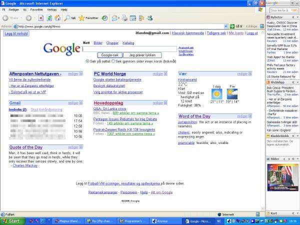Image resolution: width=300 pixels, height=225 pixels.
Task: Open the Bilder panel dropdown menu
Action: coord(297,159)
